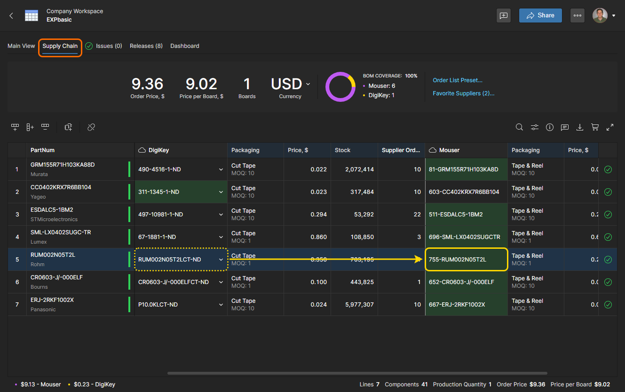Click green status check for row 1
This screenshot has height=392, width=625.
click(x=608, y=169)
